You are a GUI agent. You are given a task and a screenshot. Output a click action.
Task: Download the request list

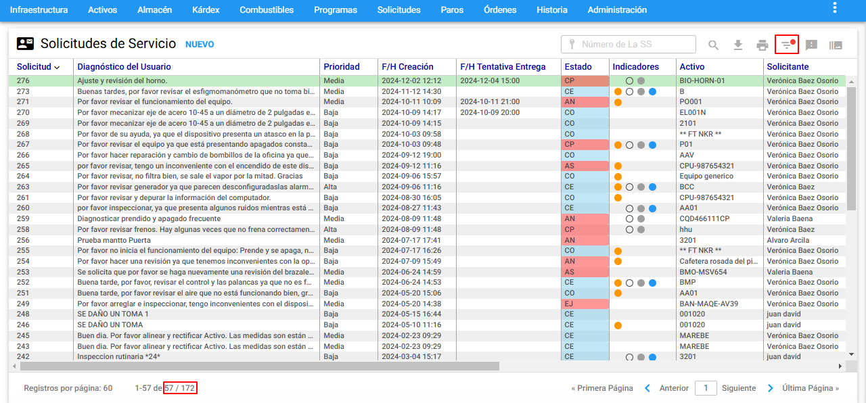point(738,45)
